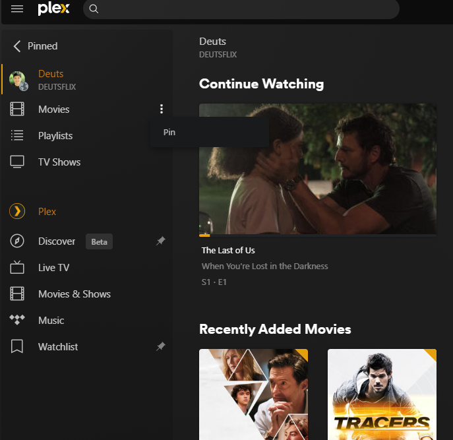Image resolution: width=453 pixels, height=440 pixels.
Task: Toggle the pin for Watchlist
Action: (x=161, y=346)
